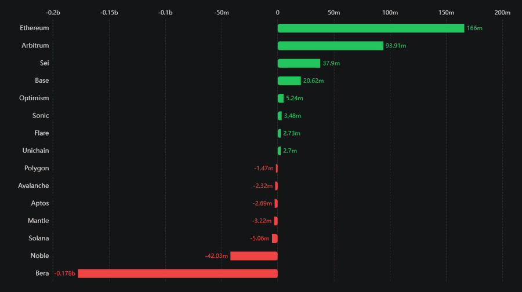Click the 166m value label
The width and height of the screenshot is (522, 292).
tap(474, 28)
